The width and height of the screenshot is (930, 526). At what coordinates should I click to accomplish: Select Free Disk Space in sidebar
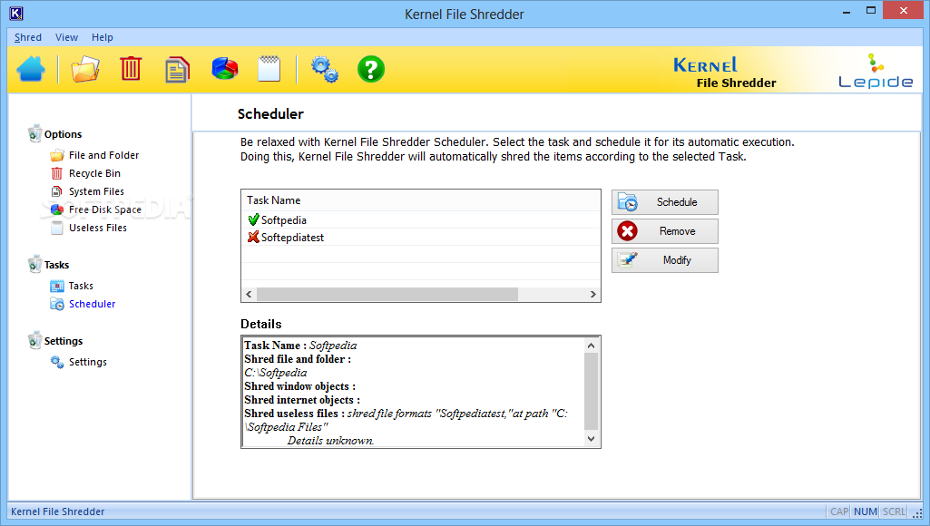coord(105,209)
